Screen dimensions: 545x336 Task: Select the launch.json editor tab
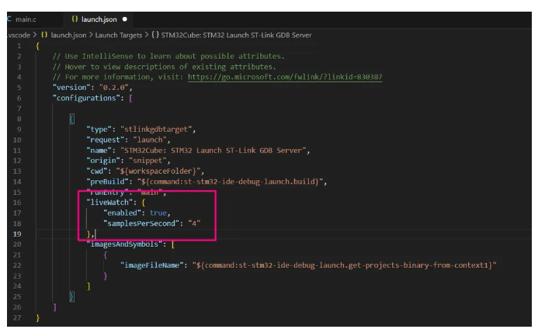tap(99, 19)
